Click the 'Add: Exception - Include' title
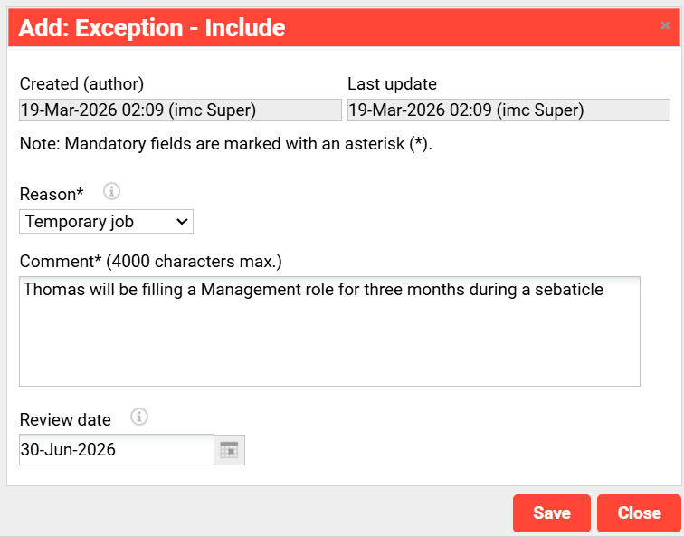The width and height of the screenshot is (684, 537). click(x=152, y=27)
